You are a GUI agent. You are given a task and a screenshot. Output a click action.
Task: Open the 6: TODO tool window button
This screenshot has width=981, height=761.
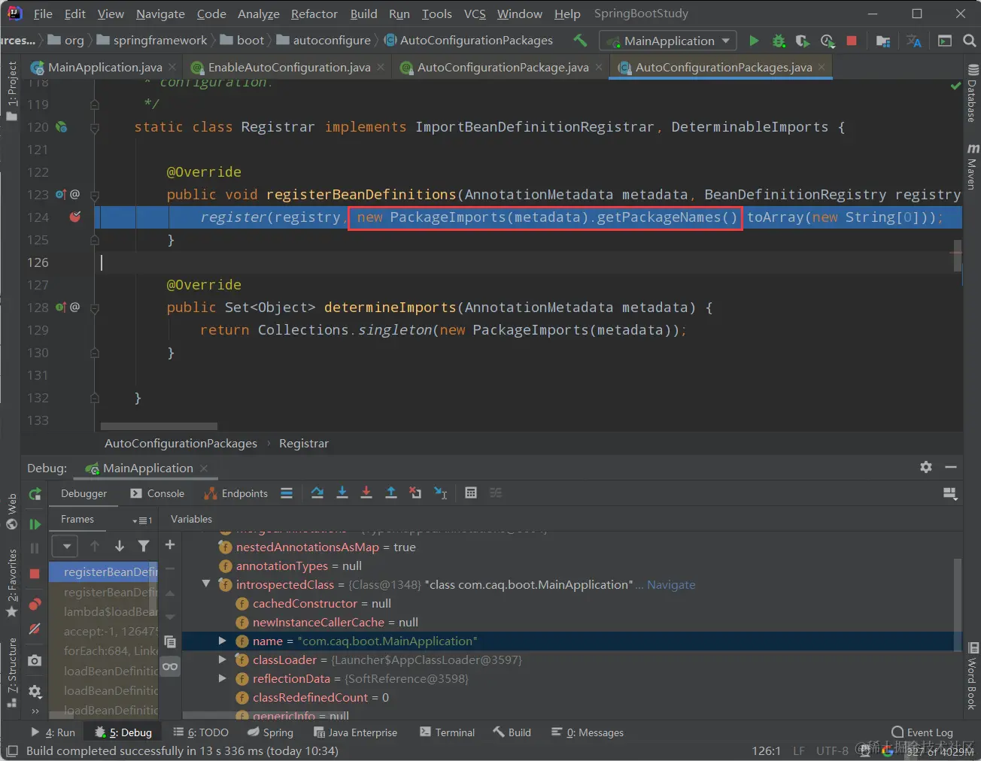coord(201,732)
